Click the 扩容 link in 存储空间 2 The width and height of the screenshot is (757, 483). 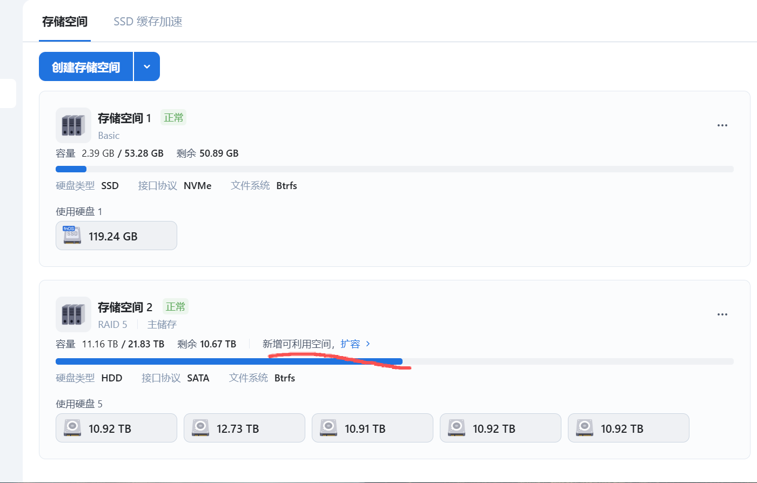pos(350,344)
